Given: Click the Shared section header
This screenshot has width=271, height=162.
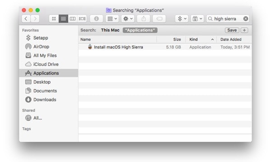Looking at the screenshot, I should tap(28, 110).
